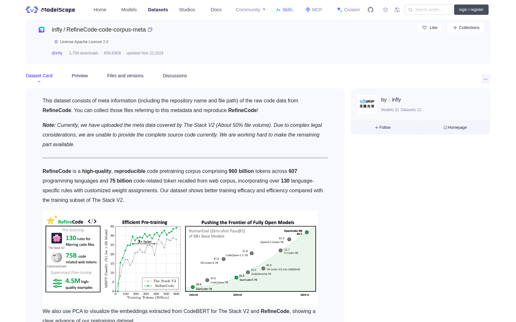Switch language with the translate icon

point(397,10)
